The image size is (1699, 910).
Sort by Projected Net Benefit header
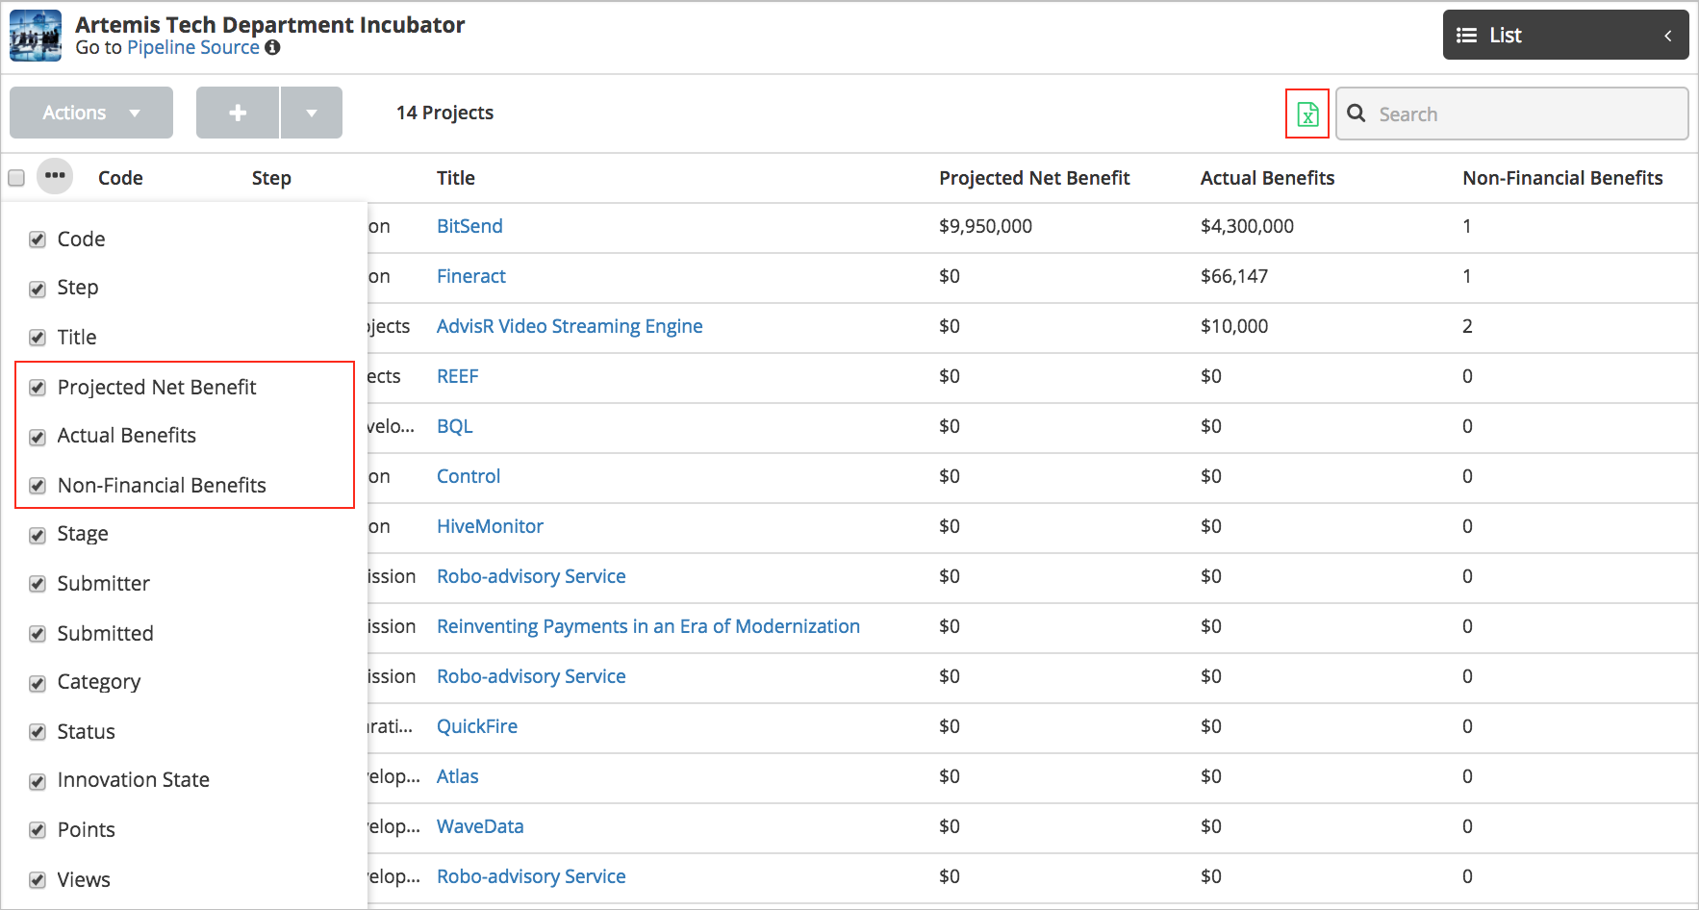tap(1034, 178)
